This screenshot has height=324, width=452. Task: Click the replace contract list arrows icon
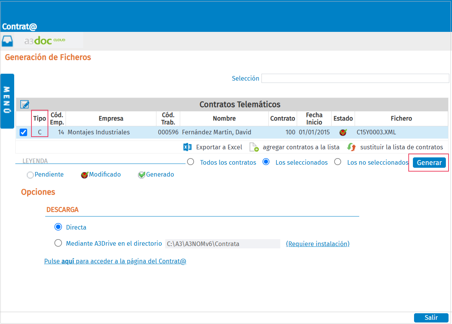pos(351,147)
